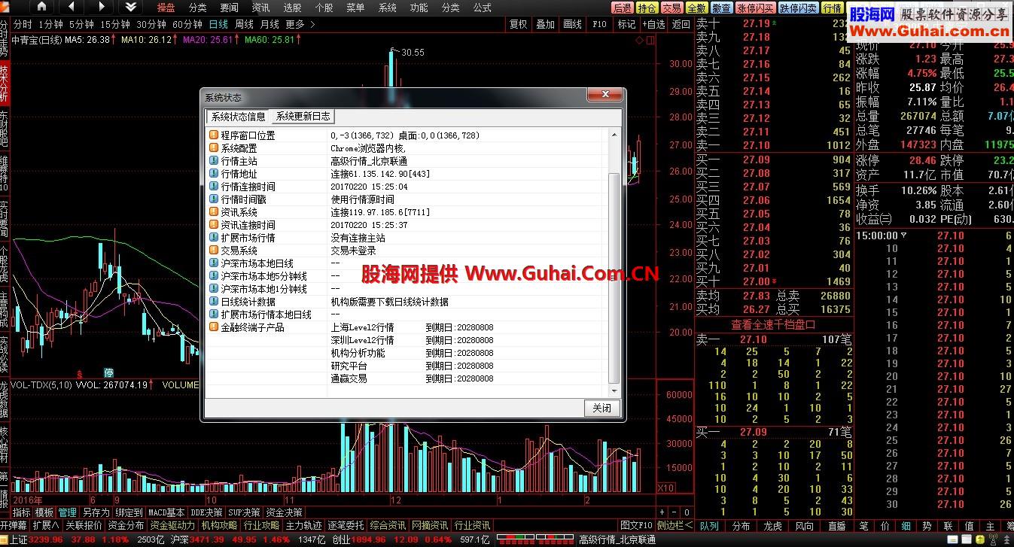
Task: Close the 系统状态 dialog with X
Action: point(604,95)
